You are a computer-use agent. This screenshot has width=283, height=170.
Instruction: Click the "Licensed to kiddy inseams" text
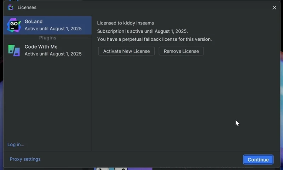(x=126, y=23)
